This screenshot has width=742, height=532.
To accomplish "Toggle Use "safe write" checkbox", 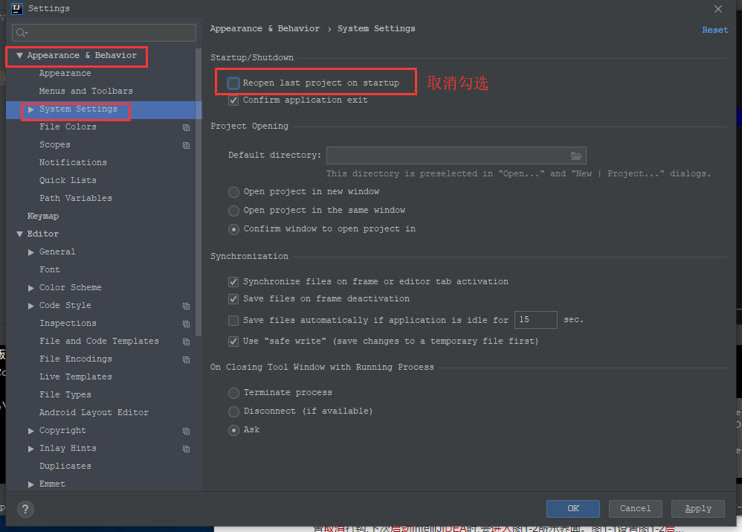I will click(233, 342).
